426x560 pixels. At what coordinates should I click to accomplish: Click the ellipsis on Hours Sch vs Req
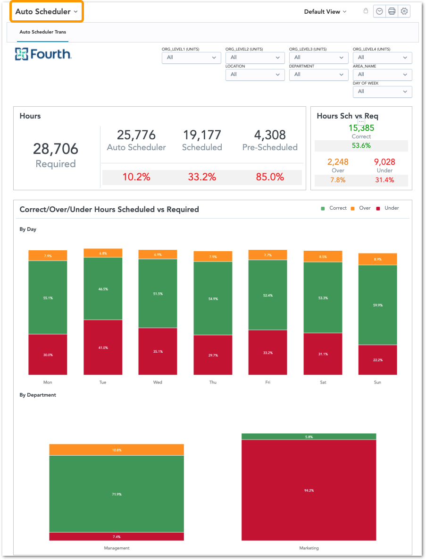(361, 121)
